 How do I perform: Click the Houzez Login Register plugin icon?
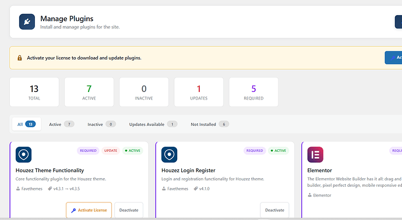click(x=169, y=154)
